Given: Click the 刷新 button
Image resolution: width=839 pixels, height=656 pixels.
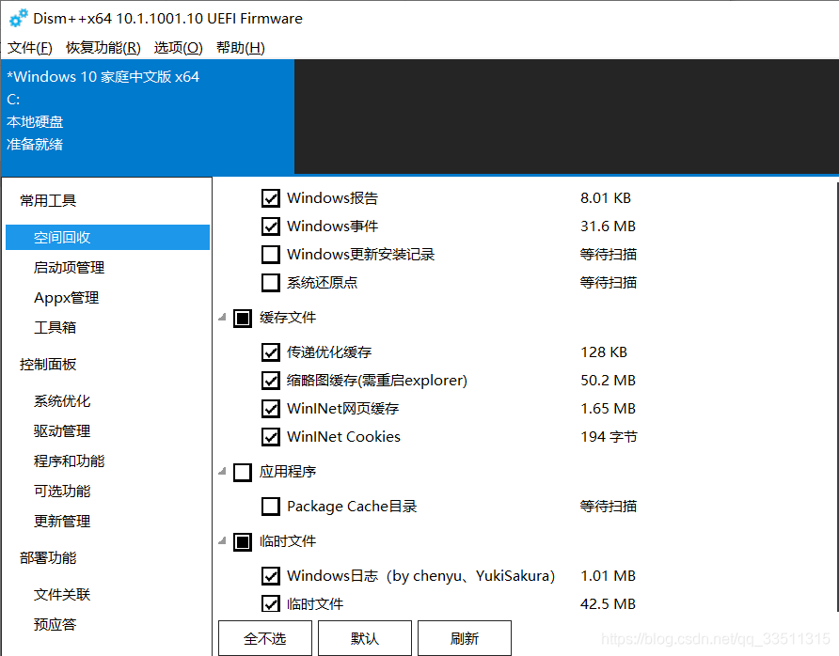Looking at the screenshot, I should (465, 638).
